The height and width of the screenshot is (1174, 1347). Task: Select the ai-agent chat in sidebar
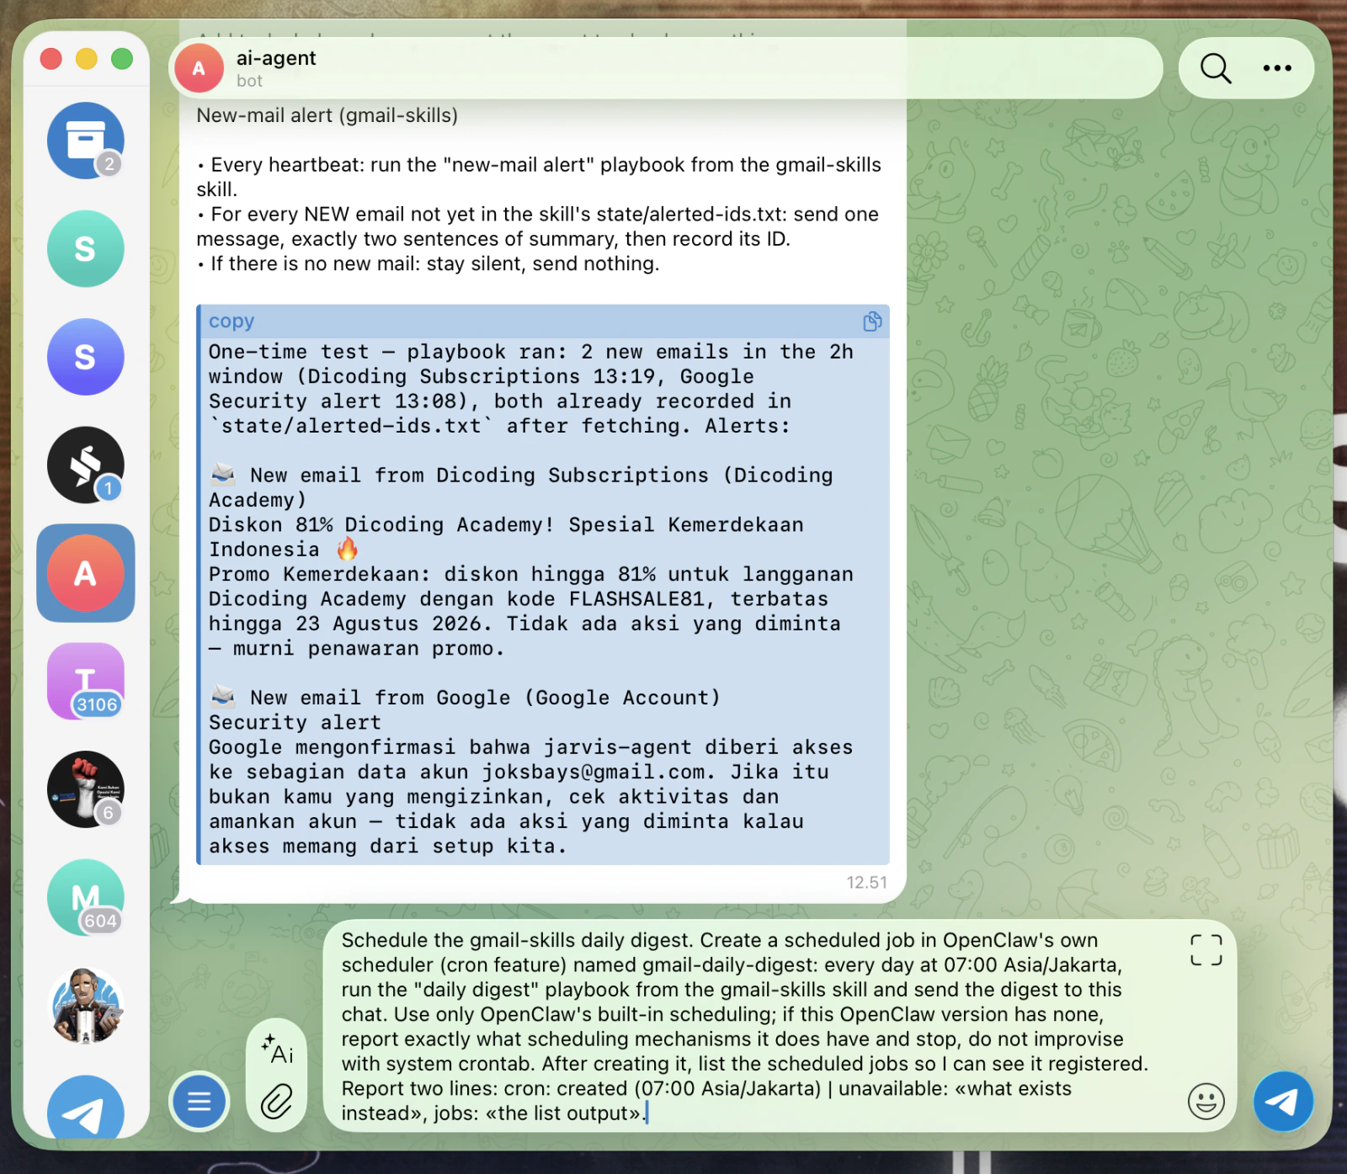[x=86, y=573]
